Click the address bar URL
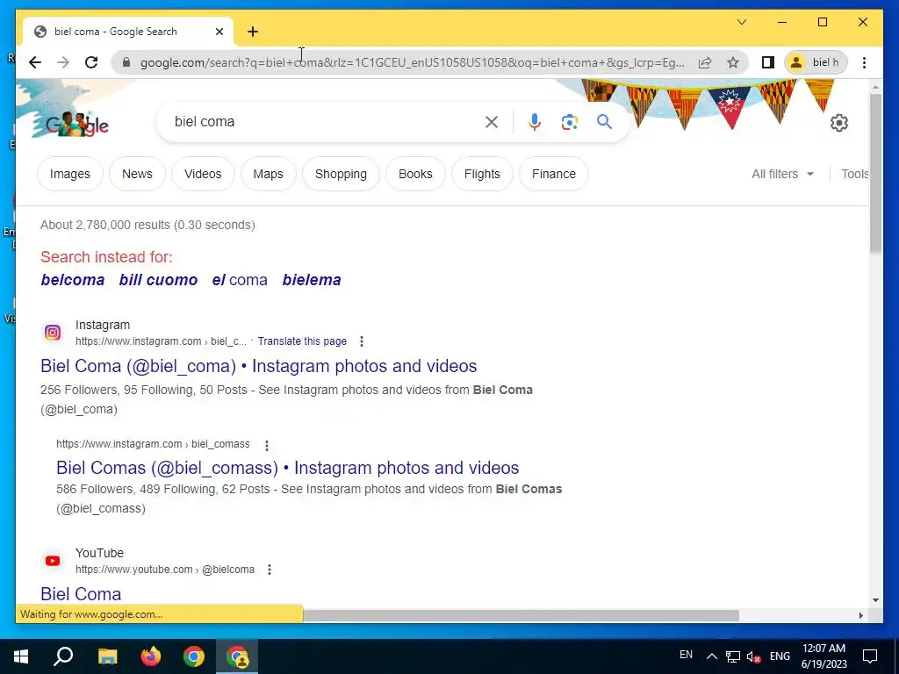899x674 pixels. click(x=412, y=62)
